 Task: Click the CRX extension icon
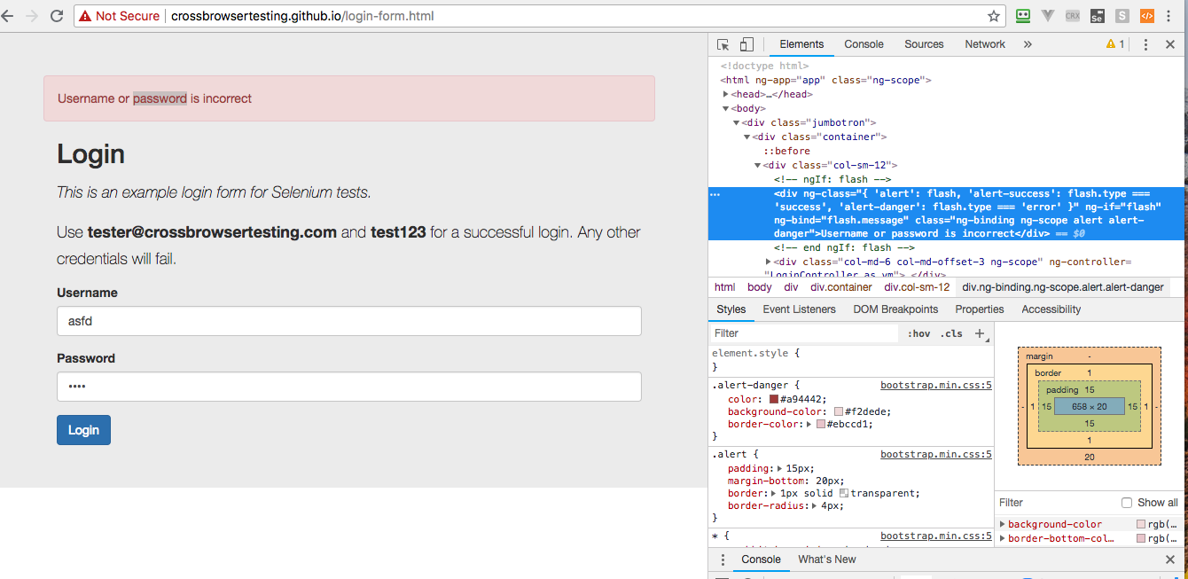[1073, 16]
